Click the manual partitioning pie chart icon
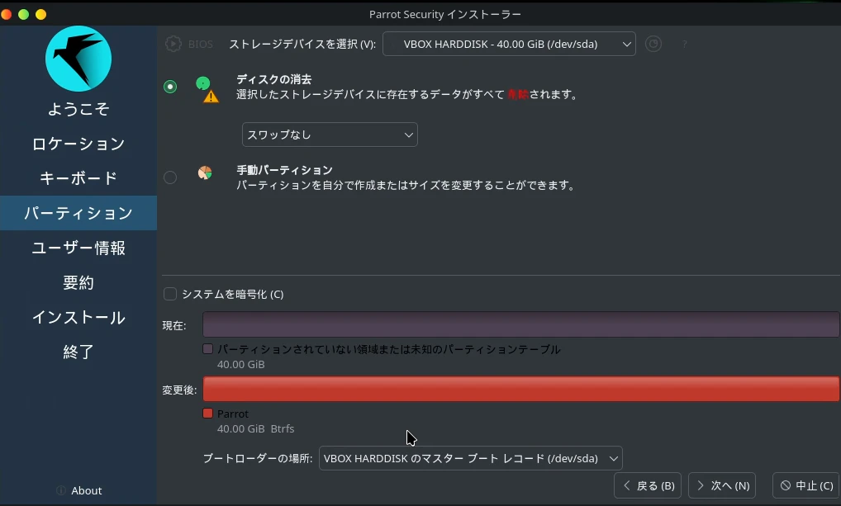 (205, 173)
